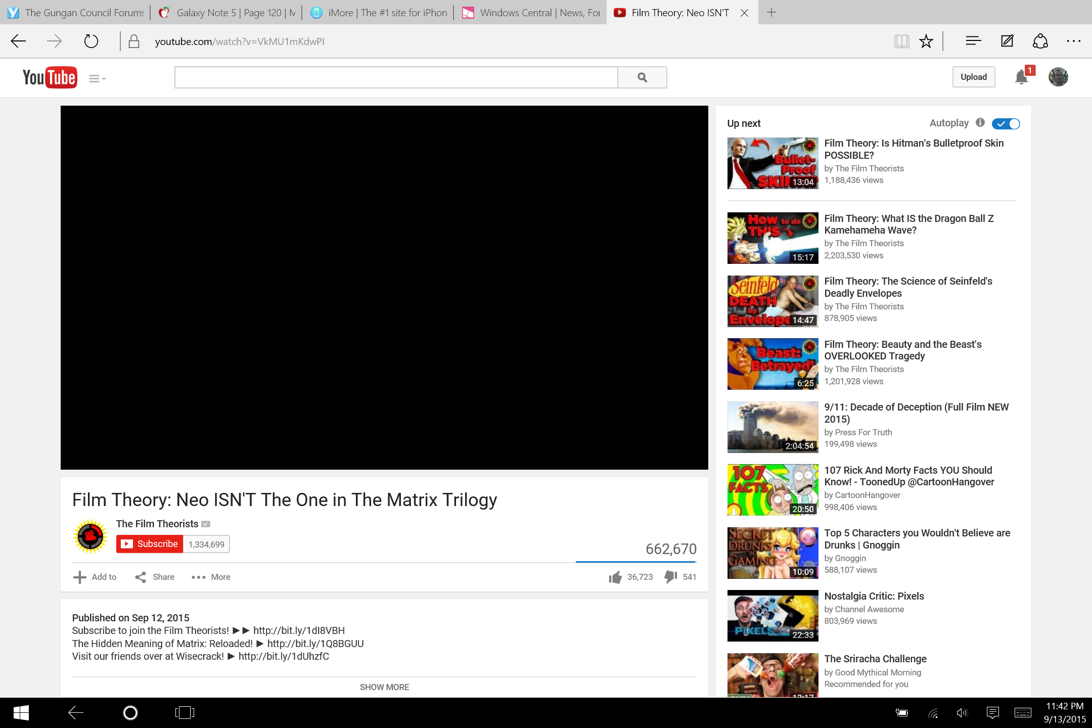The height and width of the screenshot is (728, 1092).
Task: Open Edge Reading view icon
Action: click(901, 41)
